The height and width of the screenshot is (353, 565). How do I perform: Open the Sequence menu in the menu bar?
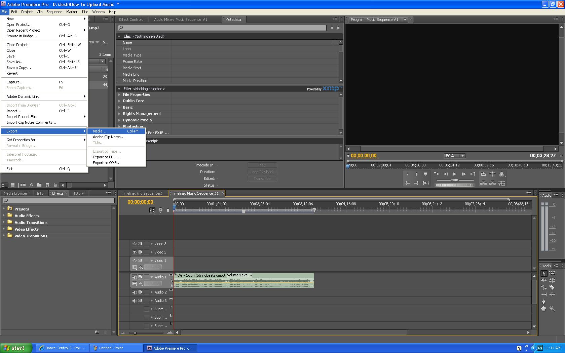(54, 12)
